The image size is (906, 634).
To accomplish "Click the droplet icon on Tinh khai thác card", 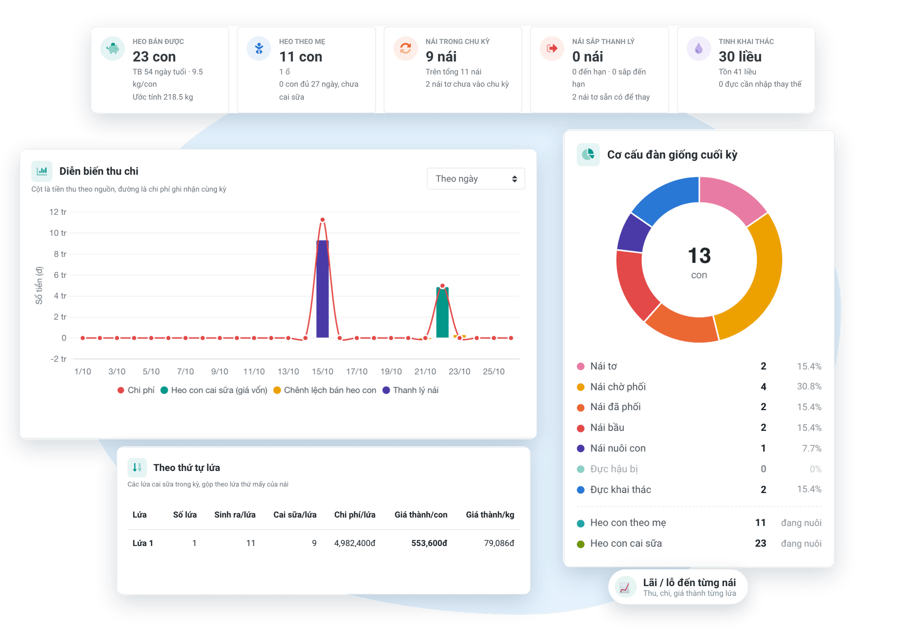I will [698, 48].
